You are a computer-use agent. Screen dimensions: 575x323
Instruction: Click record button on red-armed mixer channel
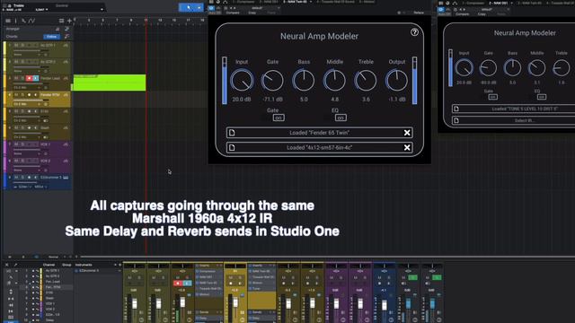(178, 284)
